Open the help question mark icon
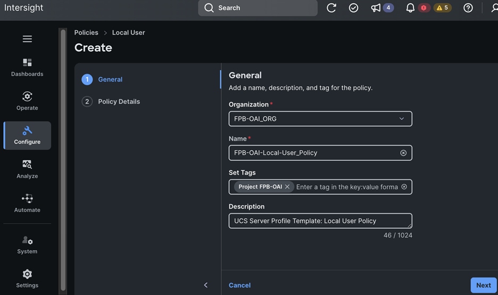The height and width of the screenshot is (295, 498). (468, 7)
